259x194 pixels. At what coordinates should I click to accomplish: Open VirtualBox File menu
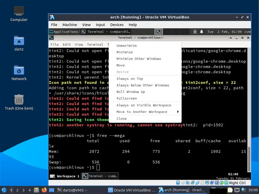(x=54, y=25)
